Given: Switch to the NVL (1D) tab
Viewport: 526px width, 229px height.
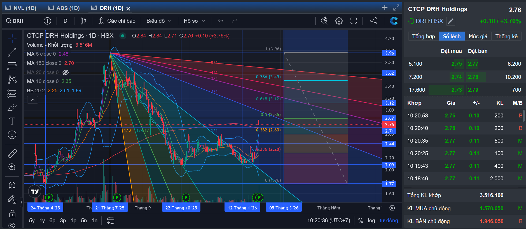Looking at the screenshot, I should tap(21, 8).
